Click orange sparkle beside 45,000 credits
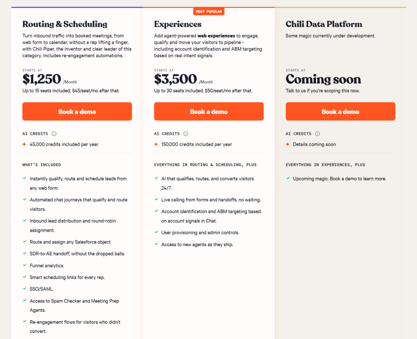Screen dimensions: 417x339 click(x=24, y=144)
